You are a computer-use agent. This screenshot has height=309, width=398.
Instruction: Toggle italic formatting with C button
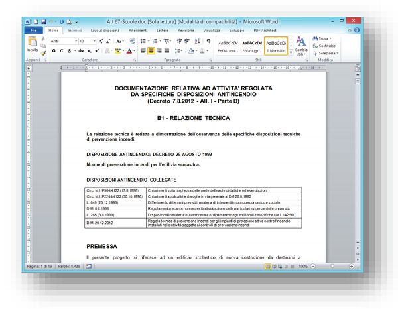62,50
